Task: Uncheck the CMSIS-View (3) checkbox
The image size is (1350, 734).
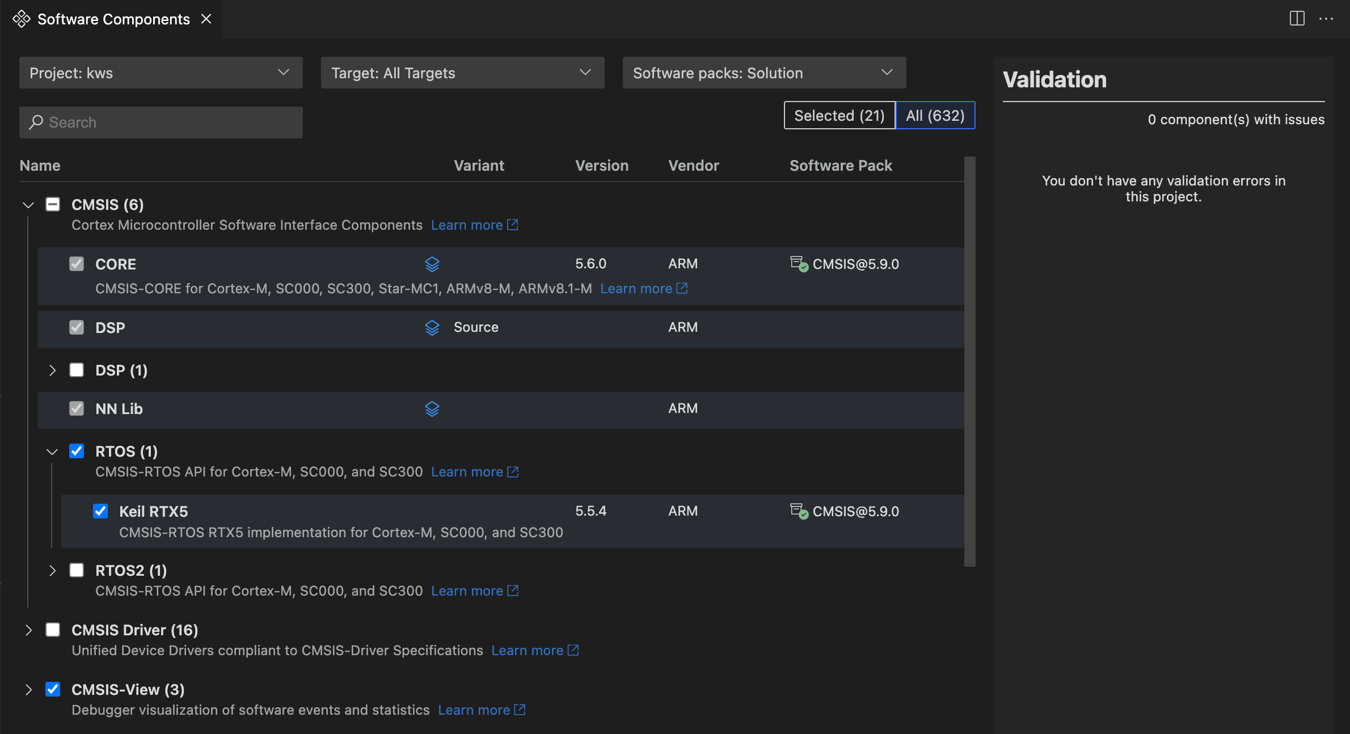Action: (53, 689)
